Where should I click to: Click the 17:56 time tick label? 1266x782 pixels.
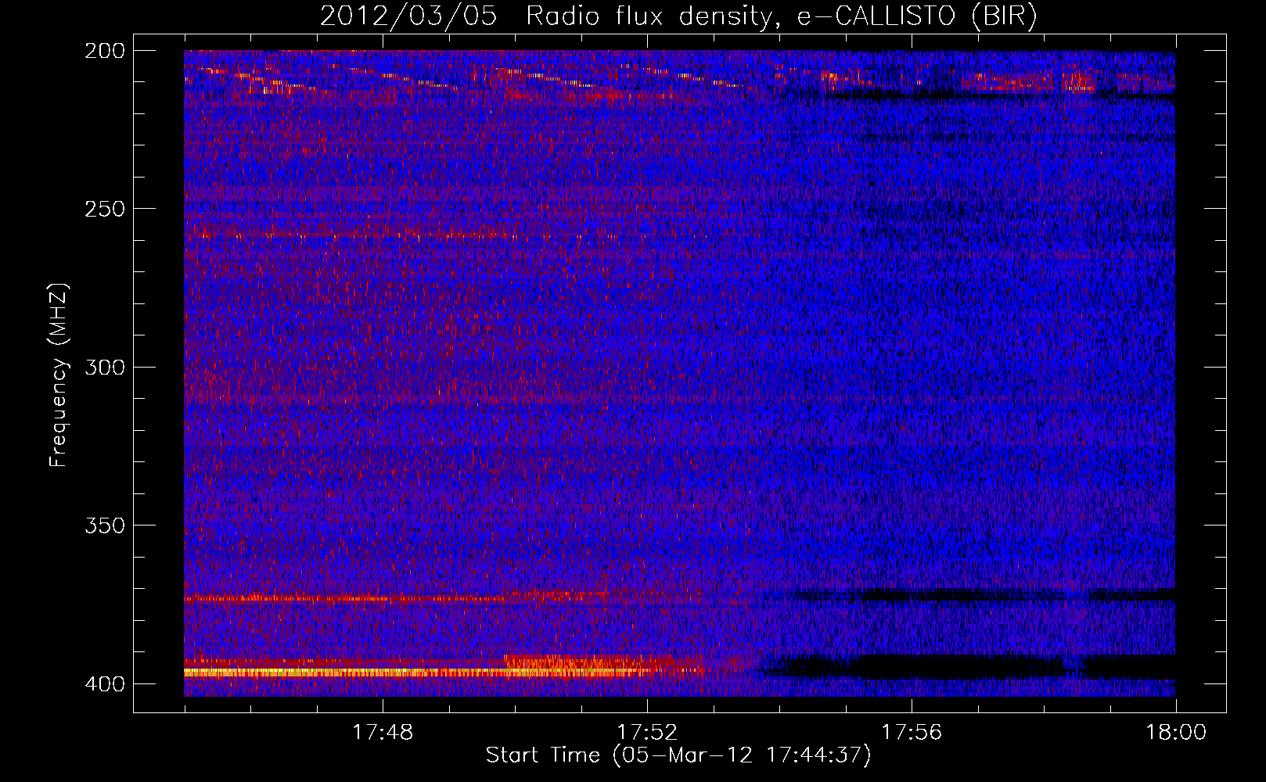[x=912, y=733]
